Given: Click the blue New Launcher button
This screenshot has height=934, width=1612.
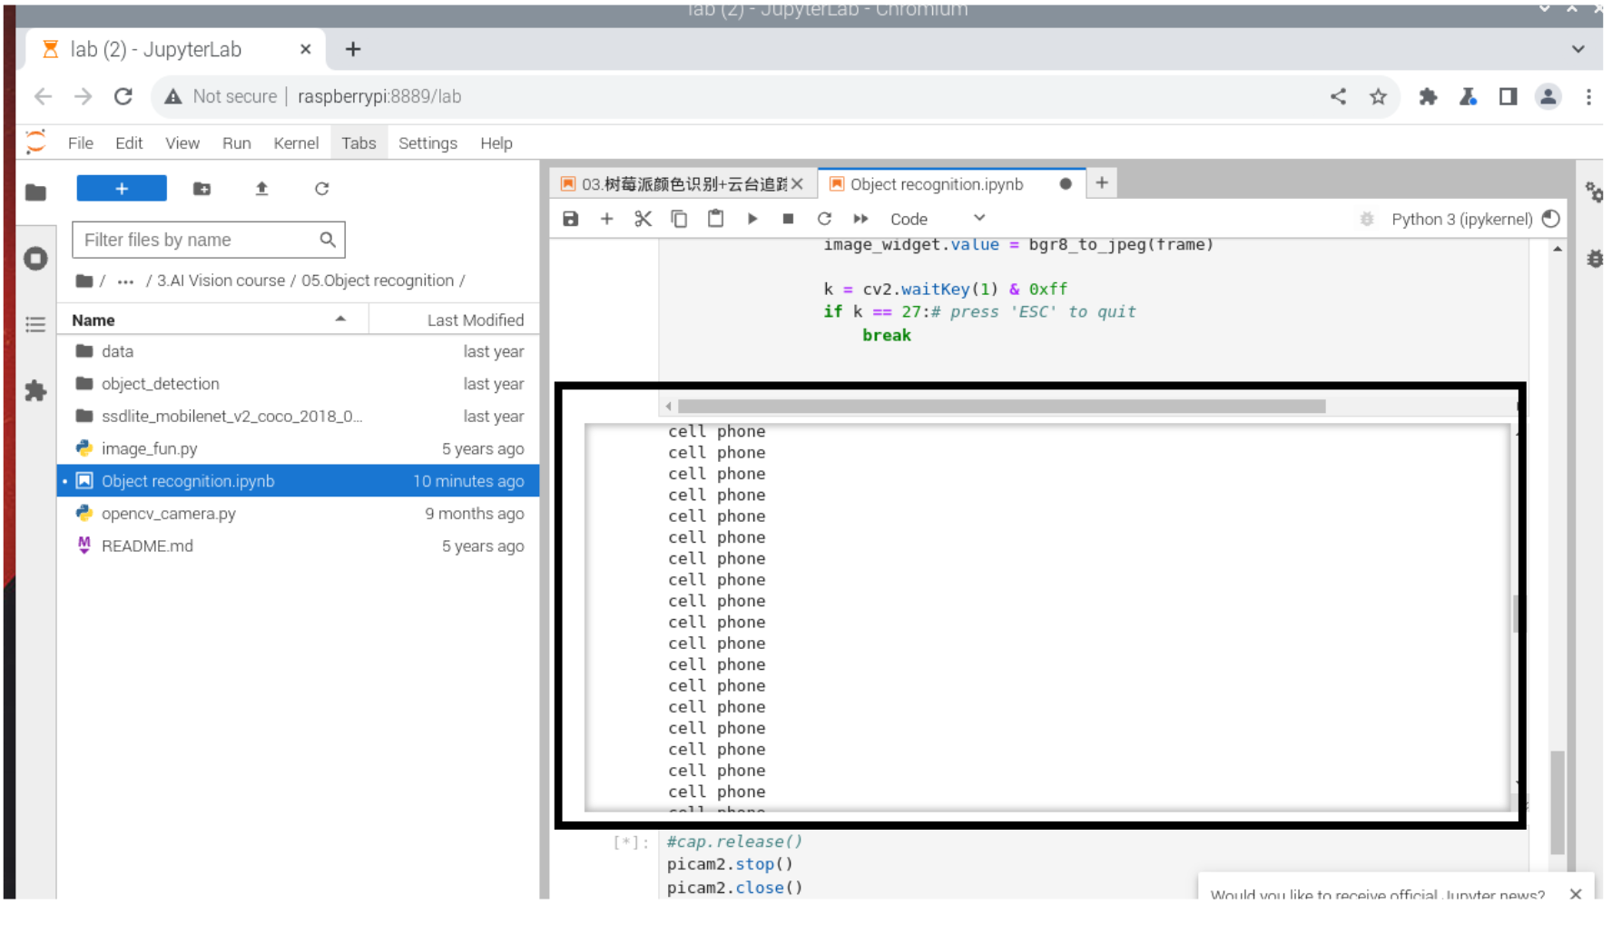Looking at the screenshot, I should 122,188.
